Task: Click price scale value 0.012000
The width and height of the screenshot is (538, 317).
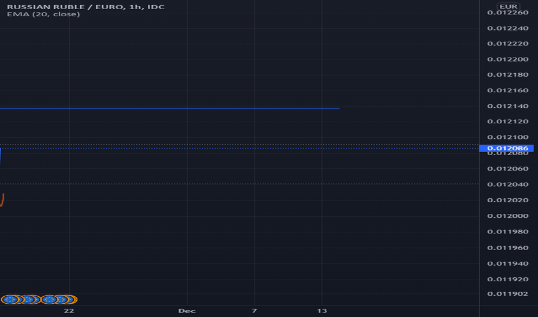Action: [x=508, y=216]
